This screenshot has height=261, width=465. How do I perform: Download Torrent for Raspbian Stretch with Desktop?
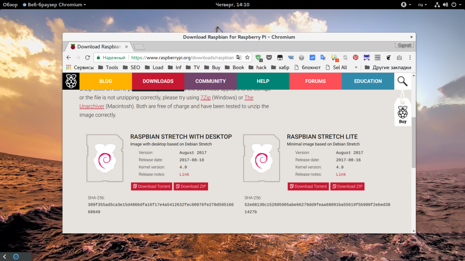point(152,186)
